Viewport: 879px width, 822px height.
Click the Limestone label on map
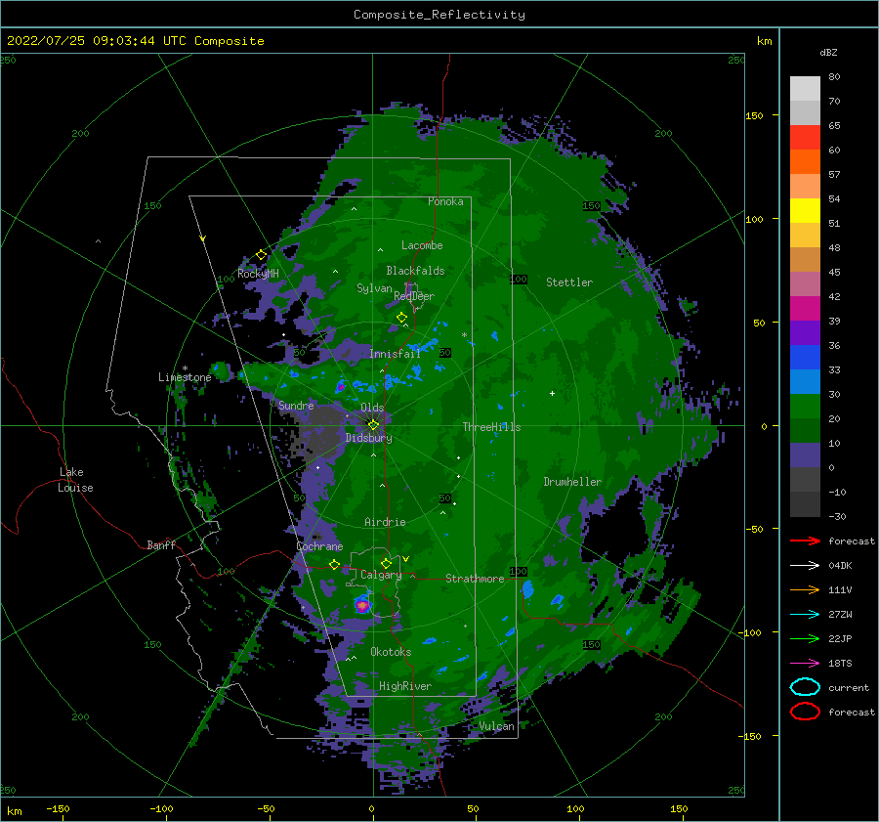185,377
